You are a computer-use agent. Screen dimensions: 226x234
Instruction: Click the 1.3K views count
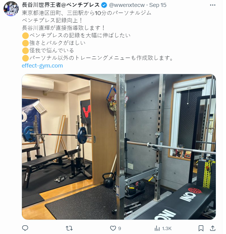click(167, 228)
